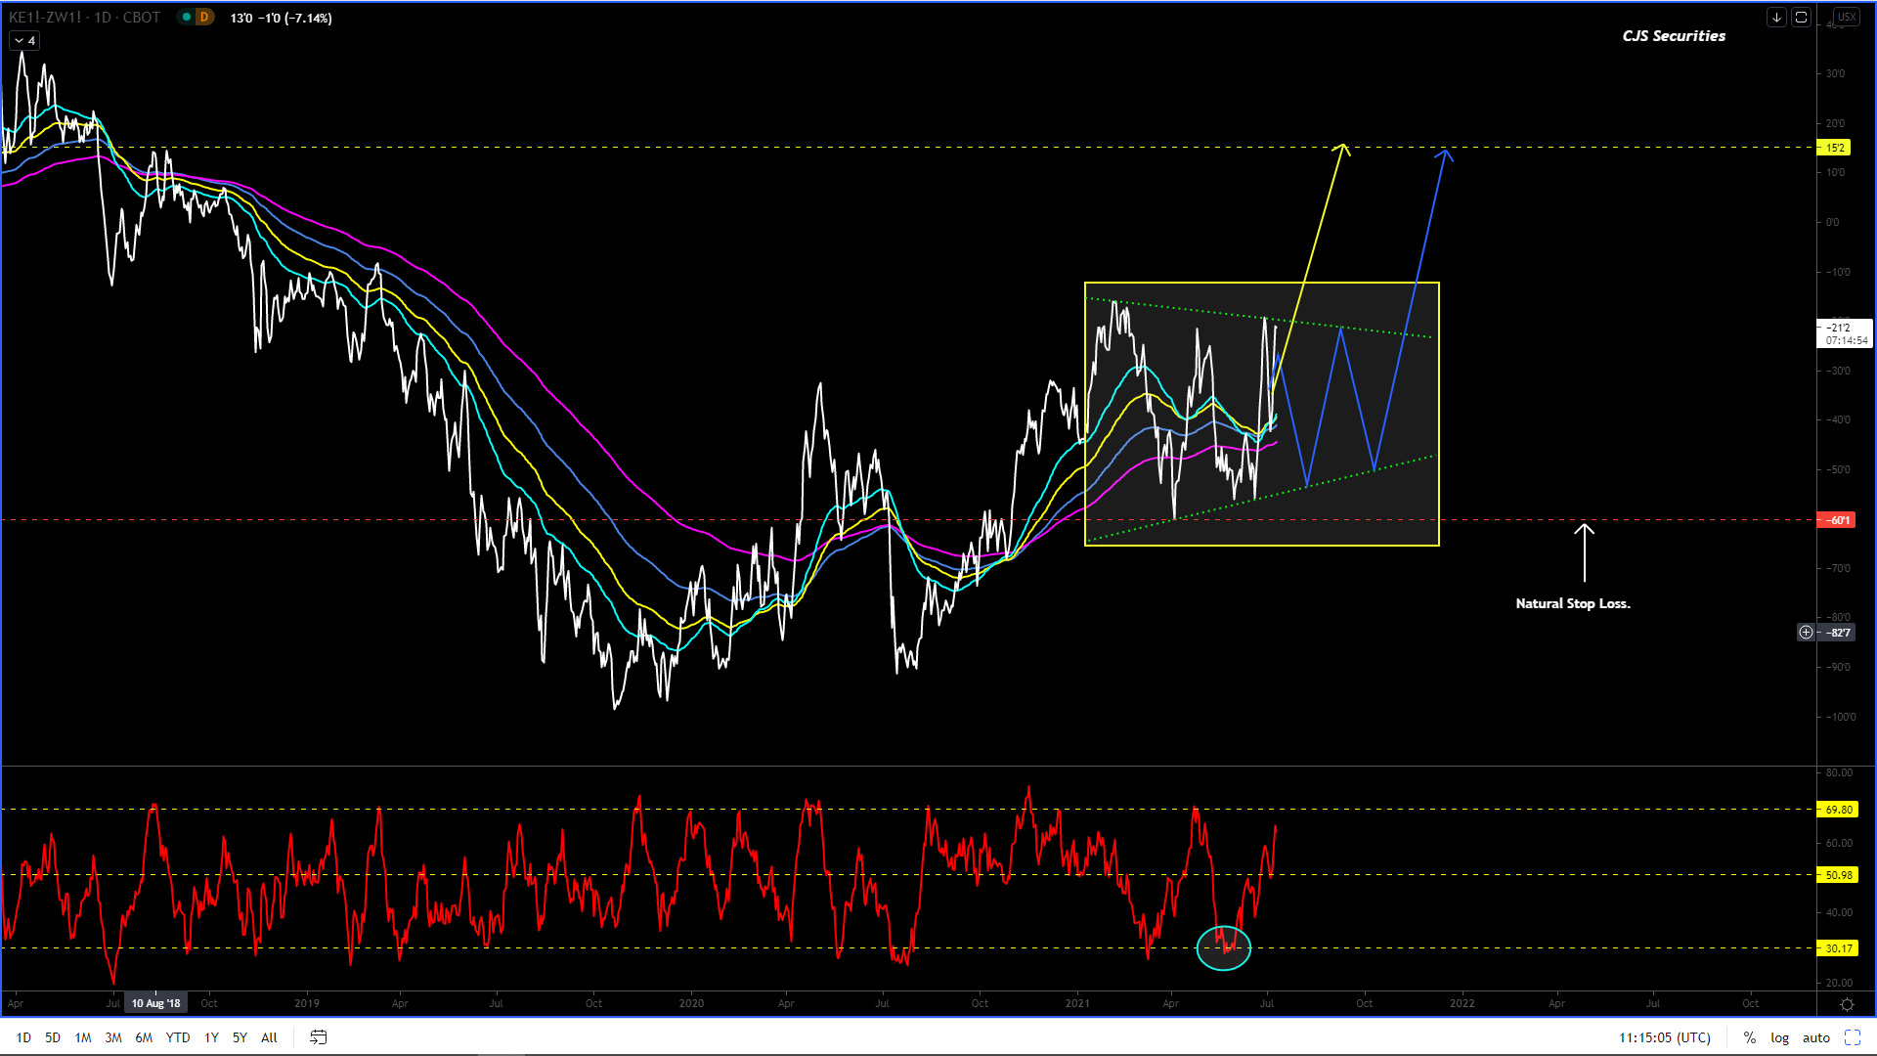Open the timezone menu at 11:15:05 (UTC)

1664,1037
